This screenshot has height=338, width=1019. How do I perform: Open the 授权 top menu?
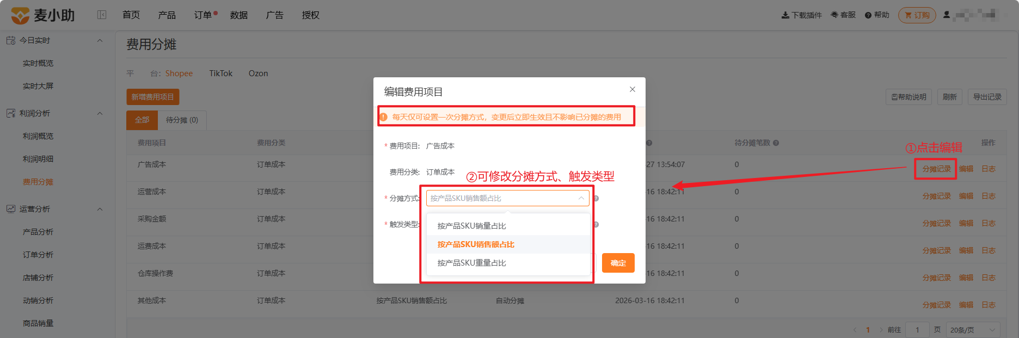311,15
